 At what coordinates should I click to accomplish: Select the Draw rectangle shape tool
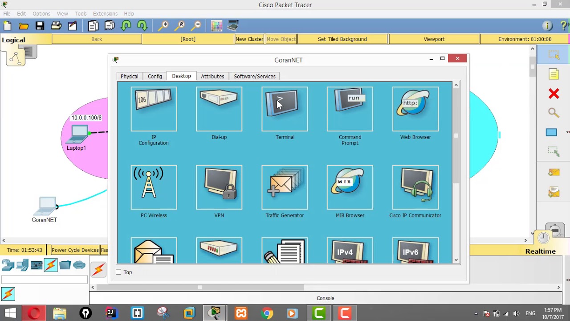point(551,132)
